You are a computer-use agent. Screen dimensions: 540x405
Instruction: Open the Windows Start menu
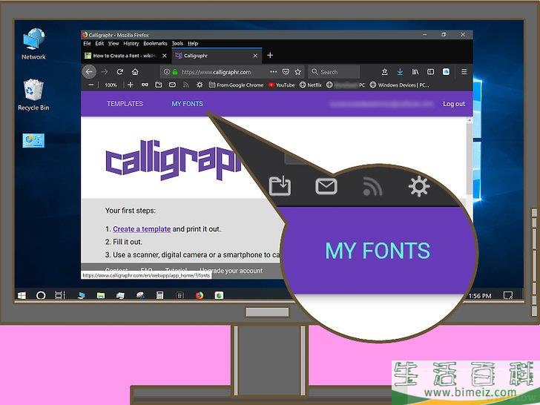pyautogui.click(x=22, y=295)
